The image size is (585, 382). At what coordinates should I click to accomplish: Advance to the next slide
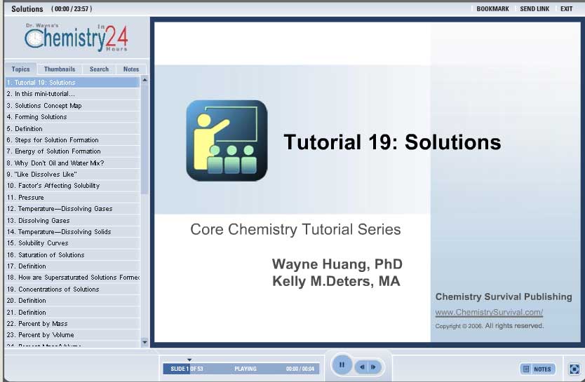click(374, 367)
